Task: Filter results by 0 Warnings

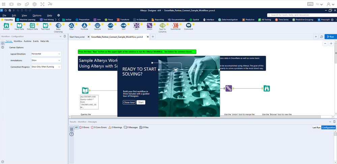Action: point(115,127)
